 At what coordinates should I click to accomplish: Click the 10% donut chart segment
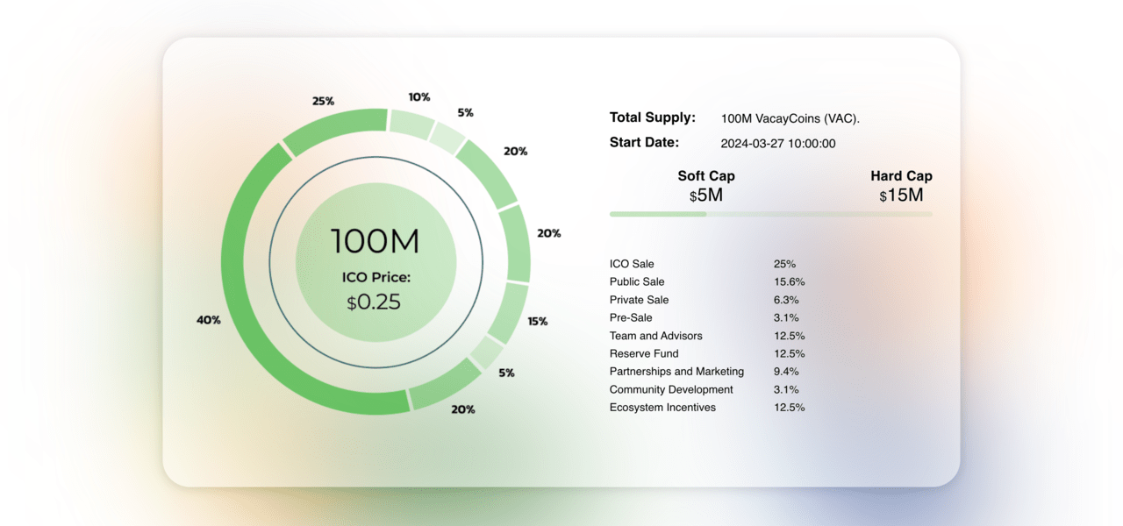point(410,123)
